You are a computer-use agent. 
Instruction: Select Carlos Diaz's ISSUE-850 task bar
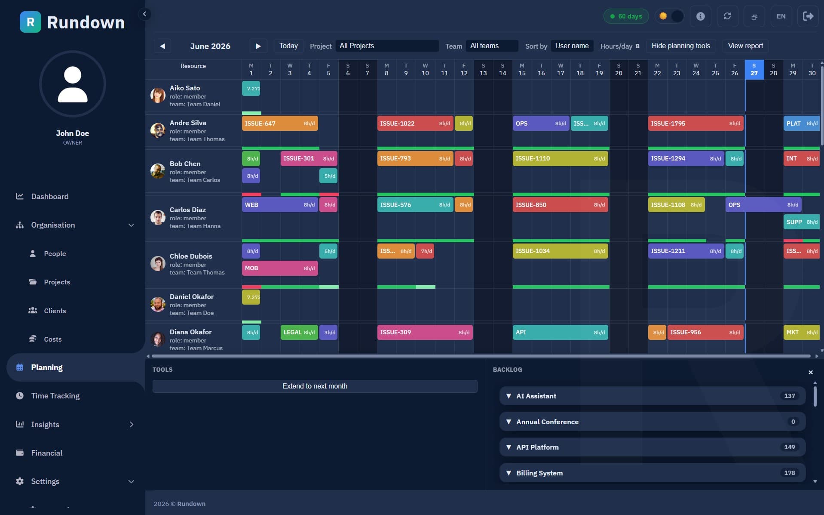pyautogui.click(x=560, y=205)
